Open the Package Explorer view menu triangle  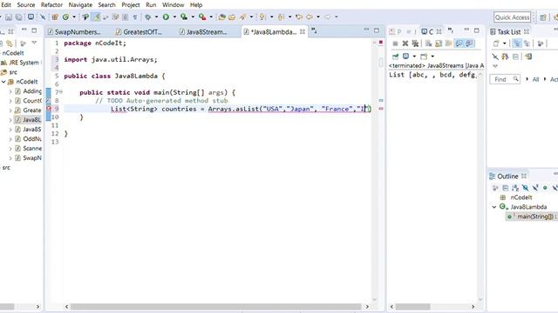coord(34,43)
